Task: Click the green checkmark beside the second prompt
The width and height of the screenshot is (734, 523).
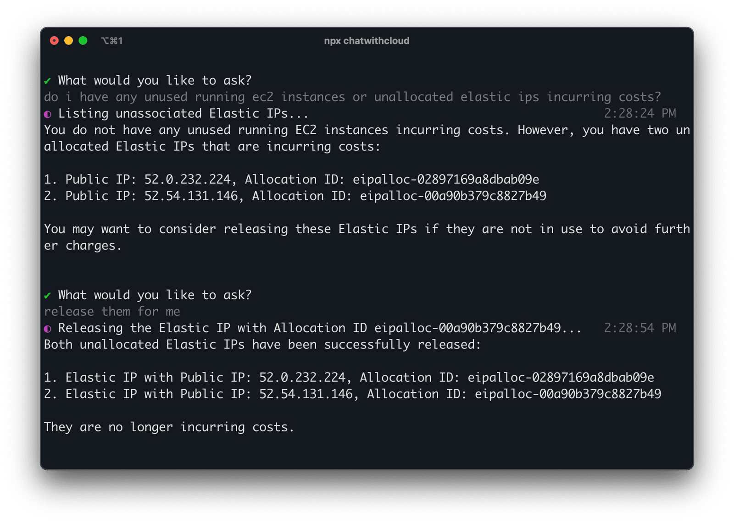Action: pos(47,295)
